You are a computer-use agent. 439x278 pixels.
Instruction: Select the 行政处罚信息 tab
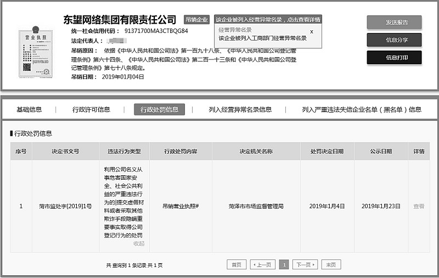pos(159,109)
